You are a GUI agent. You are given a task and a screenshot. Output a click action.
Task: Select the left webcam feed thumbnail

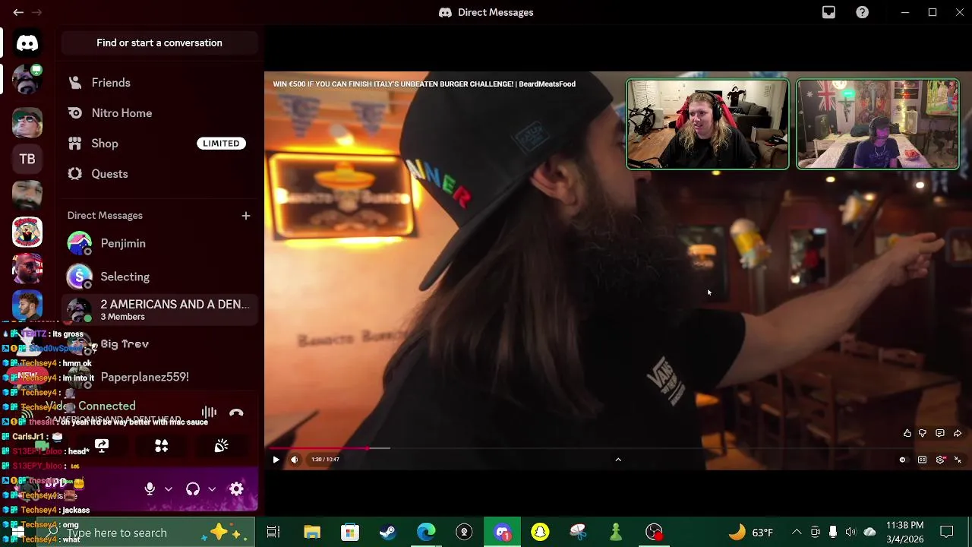[707, 124]
